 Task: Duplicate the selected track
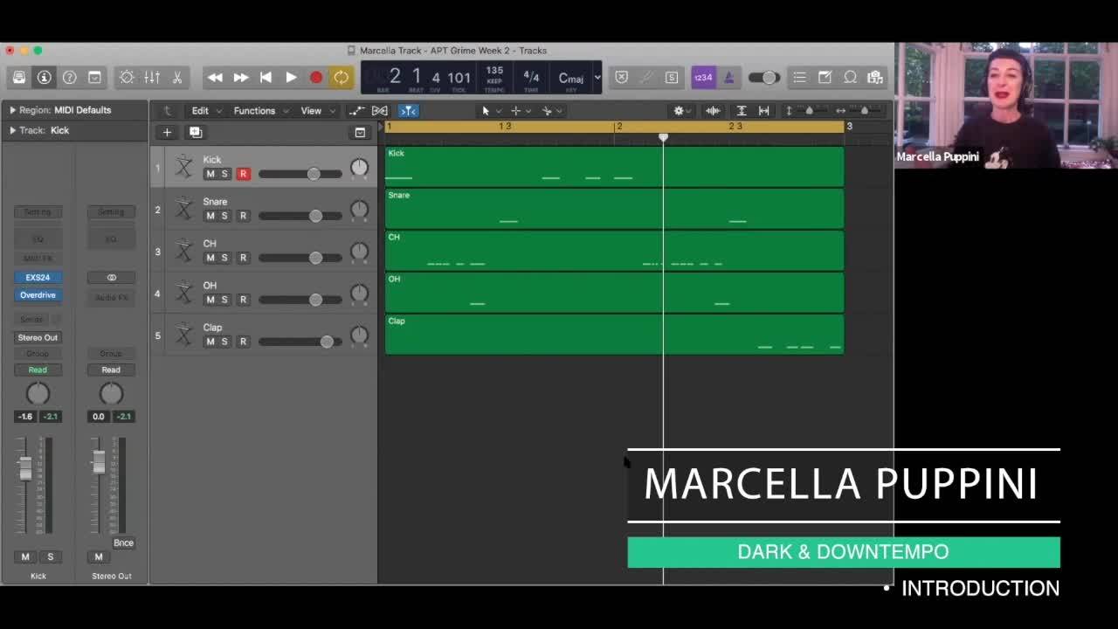coord(196,133)
